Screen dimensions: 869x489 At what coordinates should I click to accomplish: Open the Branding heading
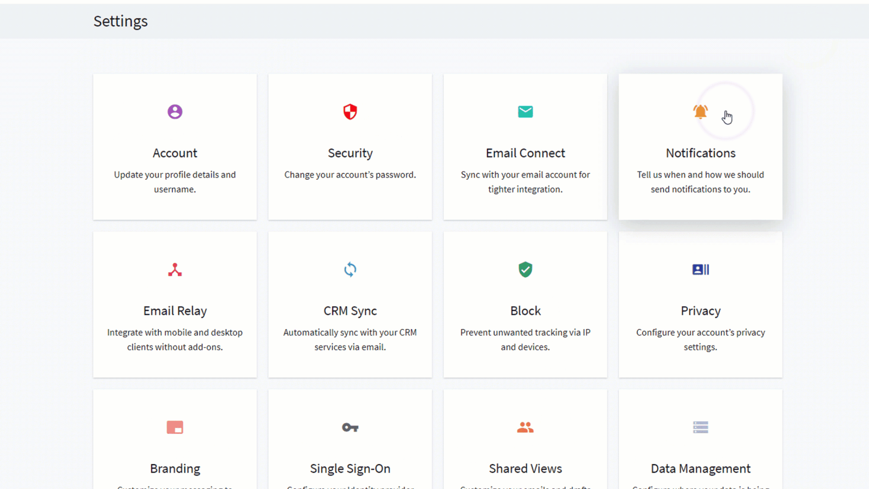(175, 469)
